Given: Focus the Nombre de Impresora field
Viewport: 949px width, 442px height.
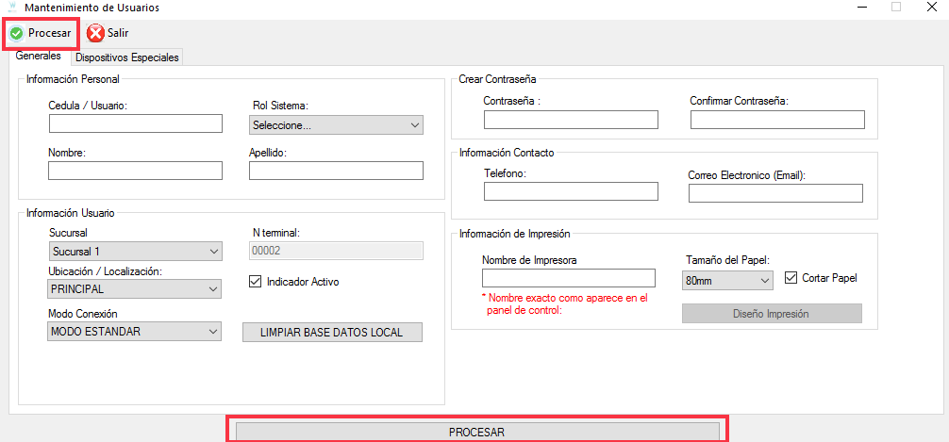Looking at the screenshot, I should tap(568, 277).
